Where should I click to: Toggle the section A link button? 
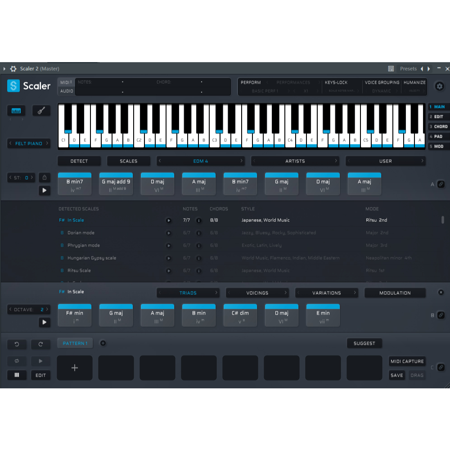441,184
